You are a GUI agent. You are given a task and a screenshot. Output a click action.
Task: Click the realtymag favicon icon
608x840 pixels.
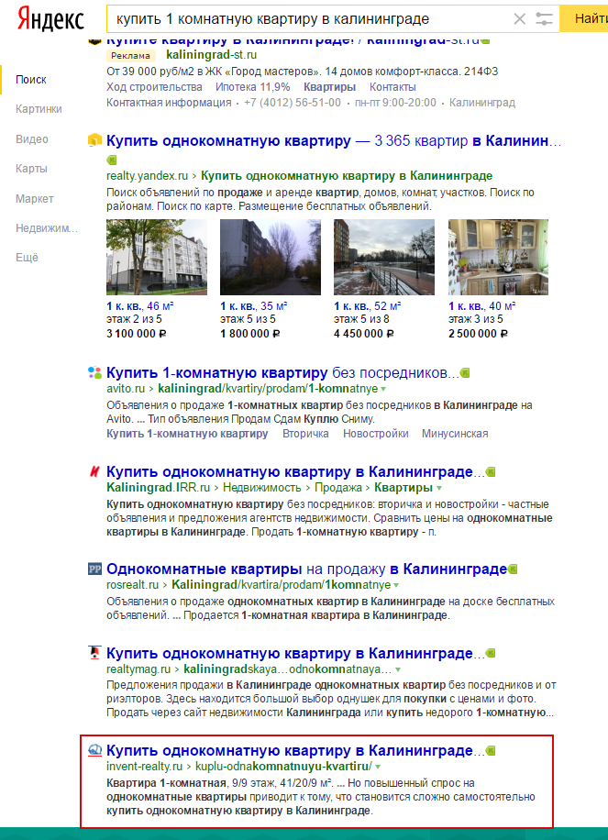point(94,653)
